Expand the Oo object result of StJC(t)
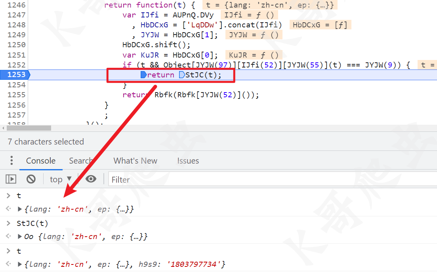The height and width of the screenshot is (272, 437). (20, 237)
